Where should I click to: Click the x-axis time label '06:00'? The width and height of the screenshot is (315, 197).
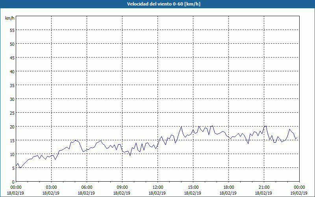87,188
